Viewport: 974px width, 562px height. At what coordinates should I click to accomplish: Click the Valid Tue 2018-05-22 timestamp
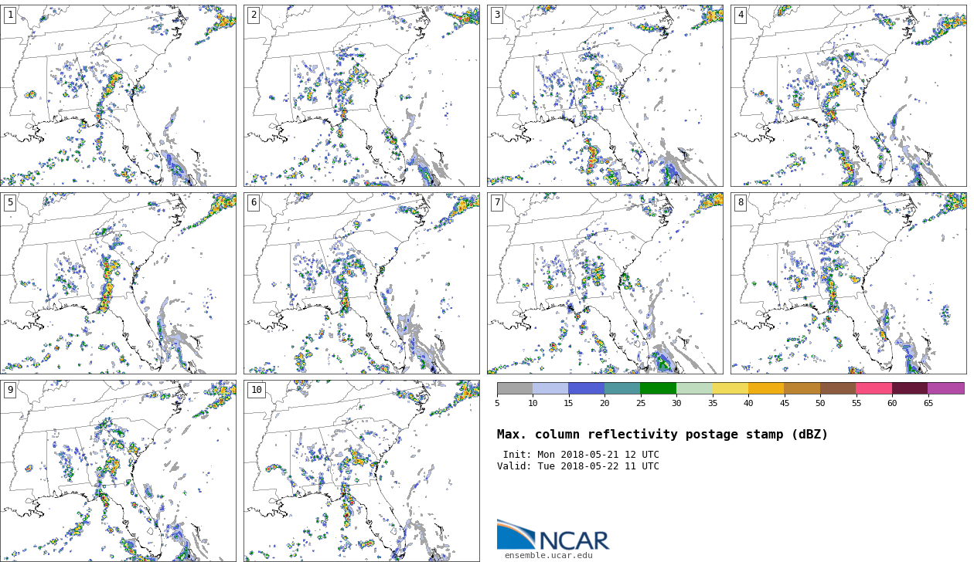578,466
